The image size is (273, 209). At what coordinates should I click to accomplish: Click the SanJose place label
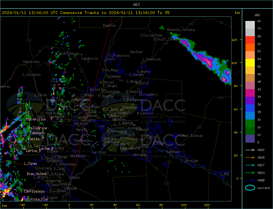pos(136,52)
